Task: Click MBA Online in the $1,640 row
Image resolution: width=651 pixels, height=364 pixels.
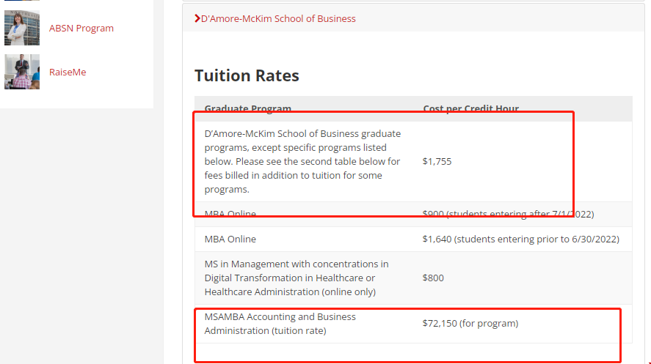Action: click(230, 239)
